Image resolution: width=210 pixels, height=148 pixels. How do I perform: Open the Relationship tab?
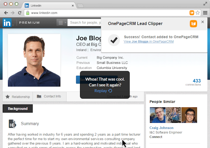coord(18,97)
